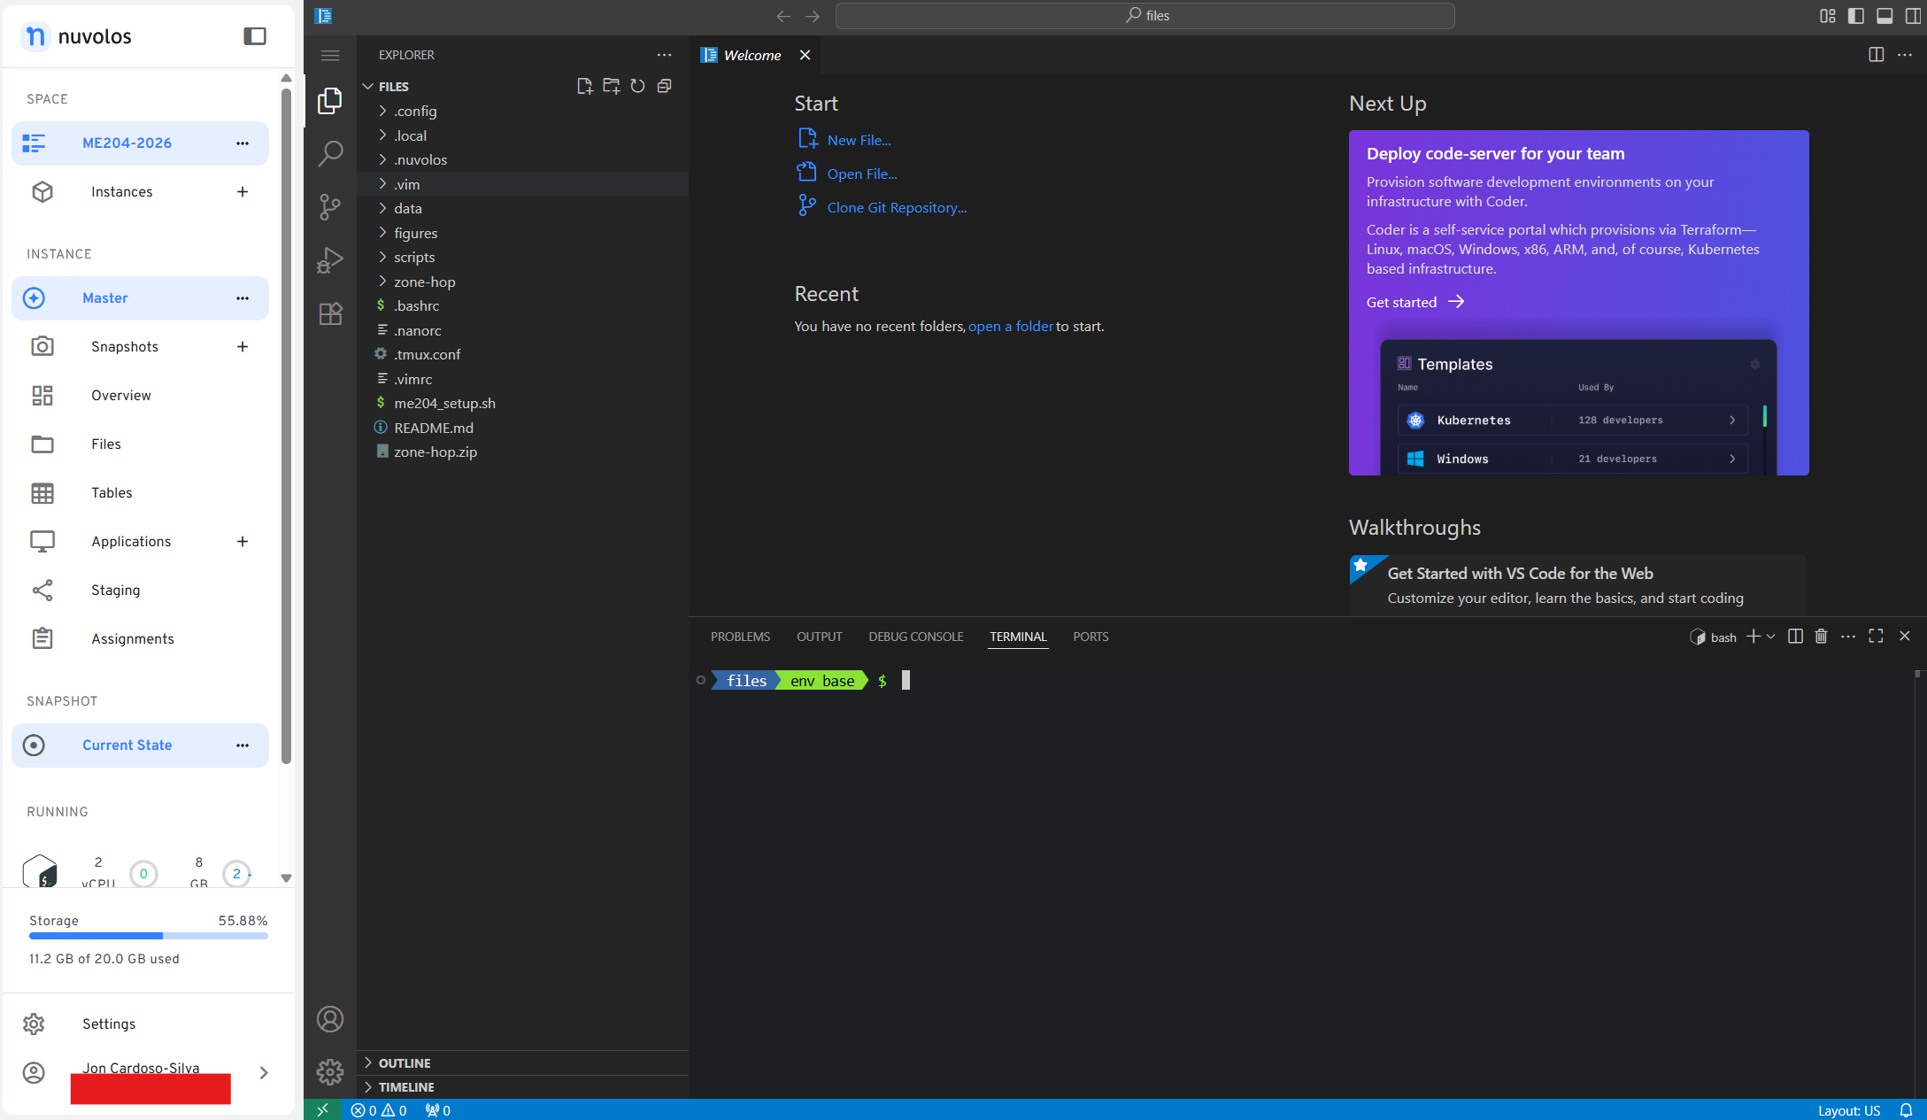Open the Snapshots section in Nuvolos

[x=125, y=346]
